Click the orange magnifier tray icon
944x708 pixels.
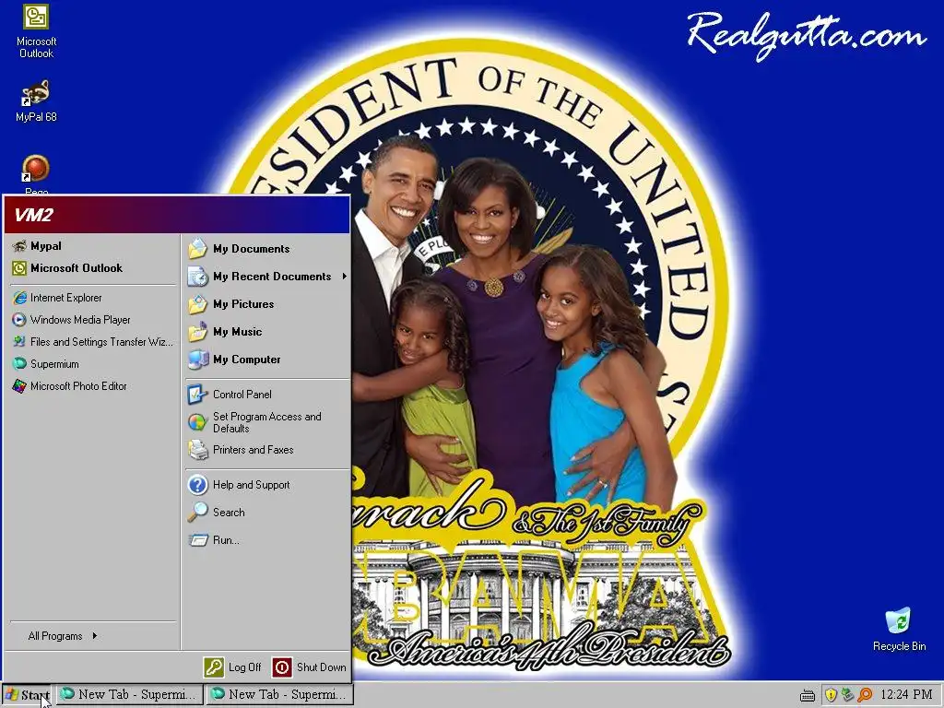point(865,695)
